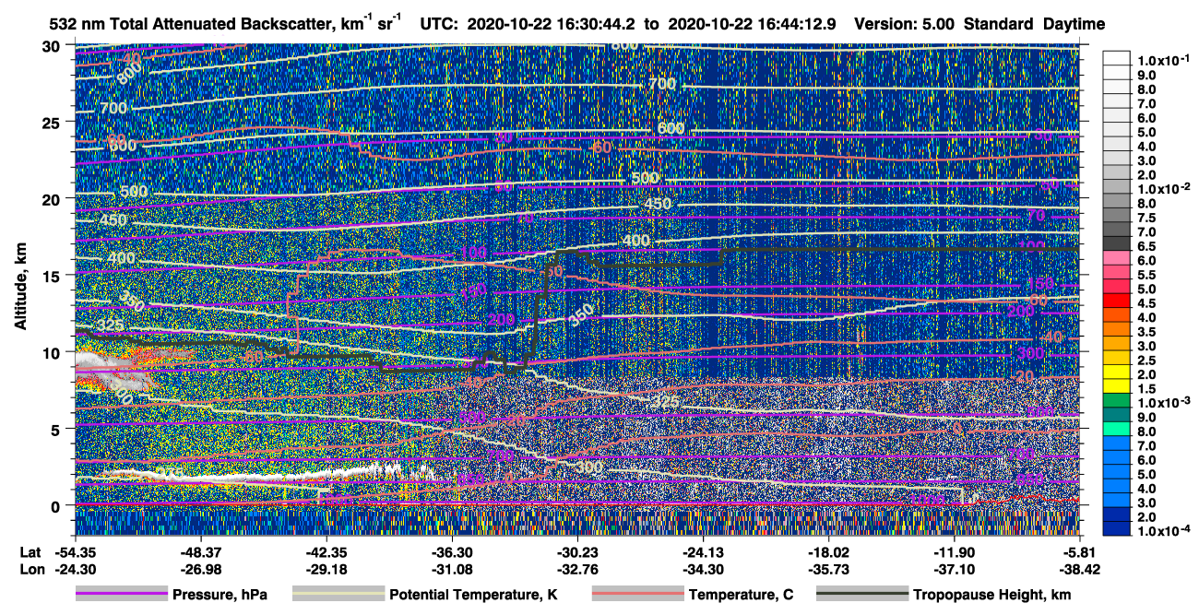
Task: Click colorbar label 6.5
Action: [x=1147, y=245]
